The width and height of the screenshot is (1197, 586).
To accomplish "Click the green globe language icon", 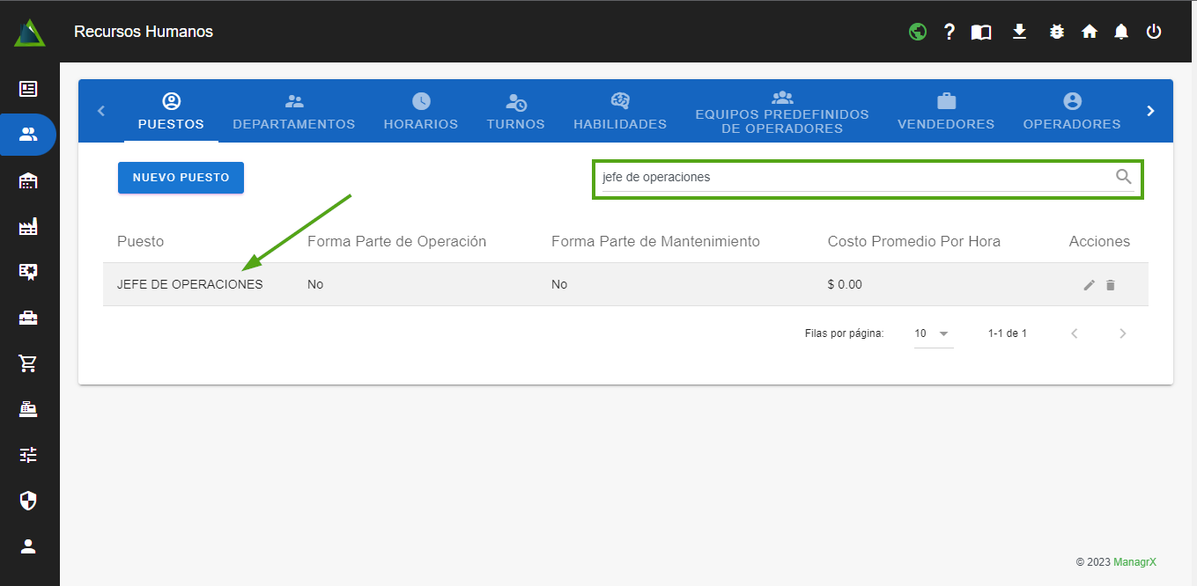I will (918, 32).
